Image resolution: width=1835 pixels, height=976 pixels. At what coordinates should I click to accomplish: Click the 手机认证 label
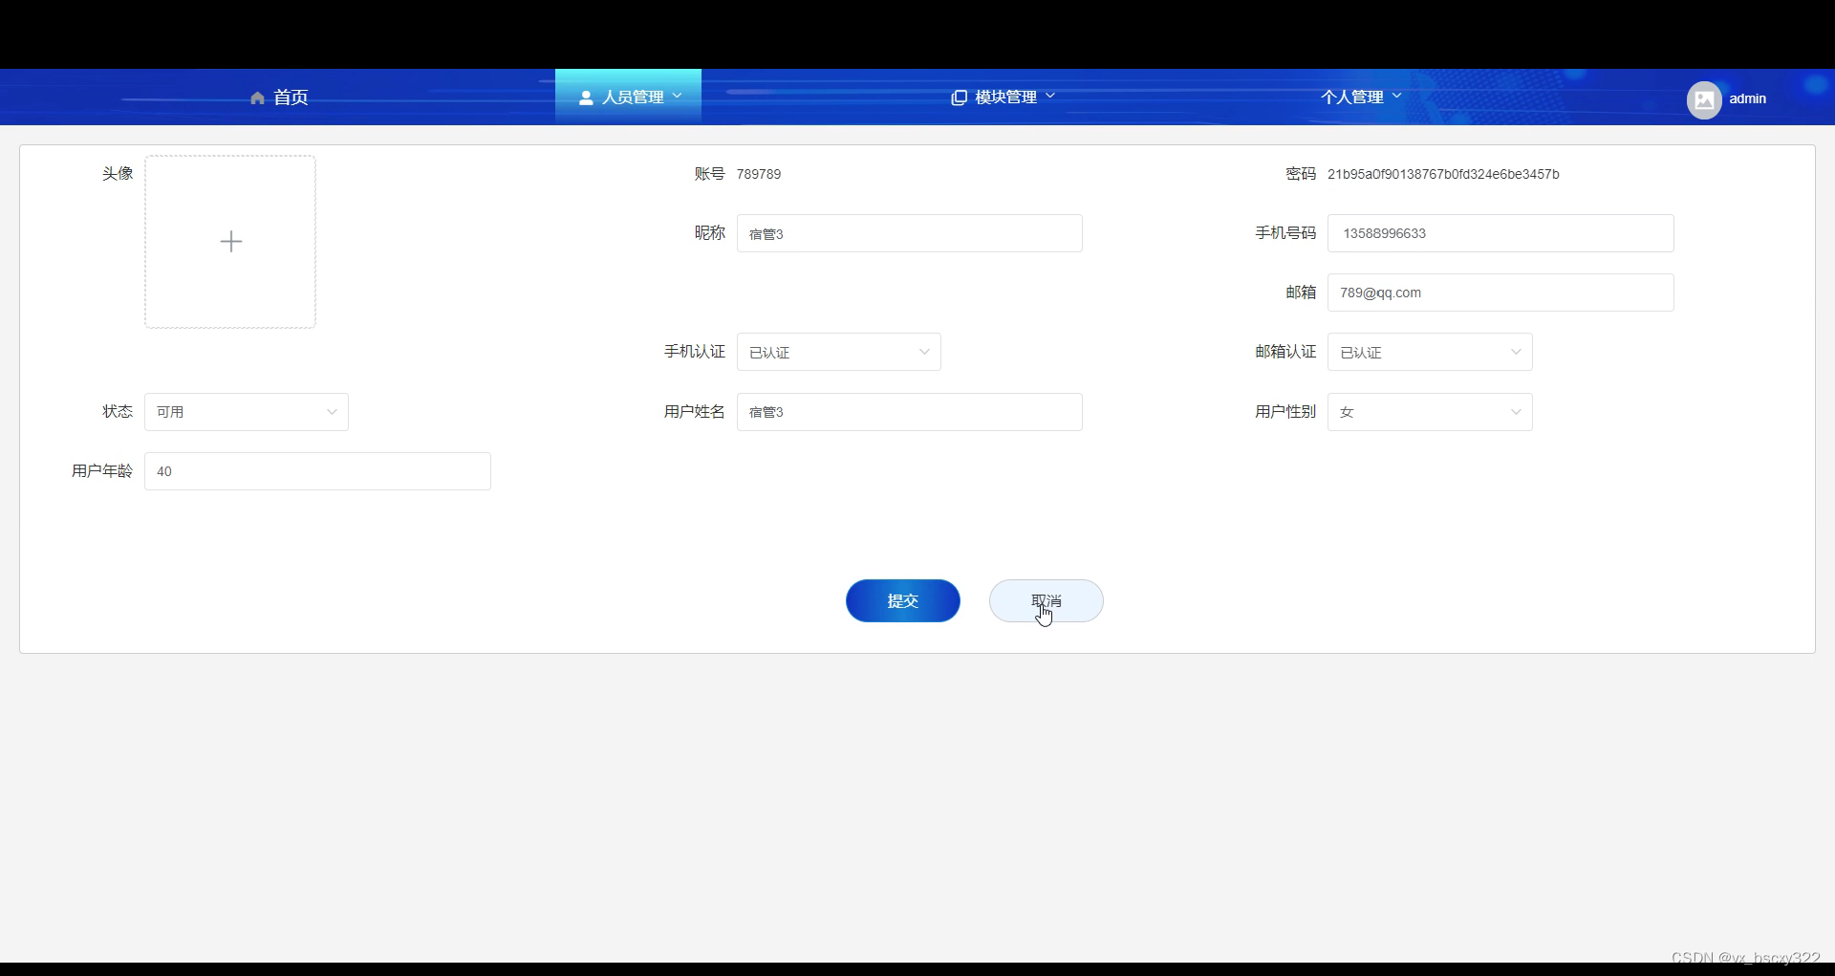click(x=695, y=352)
